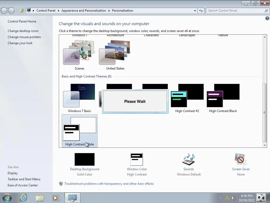Click the theme list scrollbar thumb
Image resolution: width=270 pixels, height=203 pixels.
[x=265, y=113]
